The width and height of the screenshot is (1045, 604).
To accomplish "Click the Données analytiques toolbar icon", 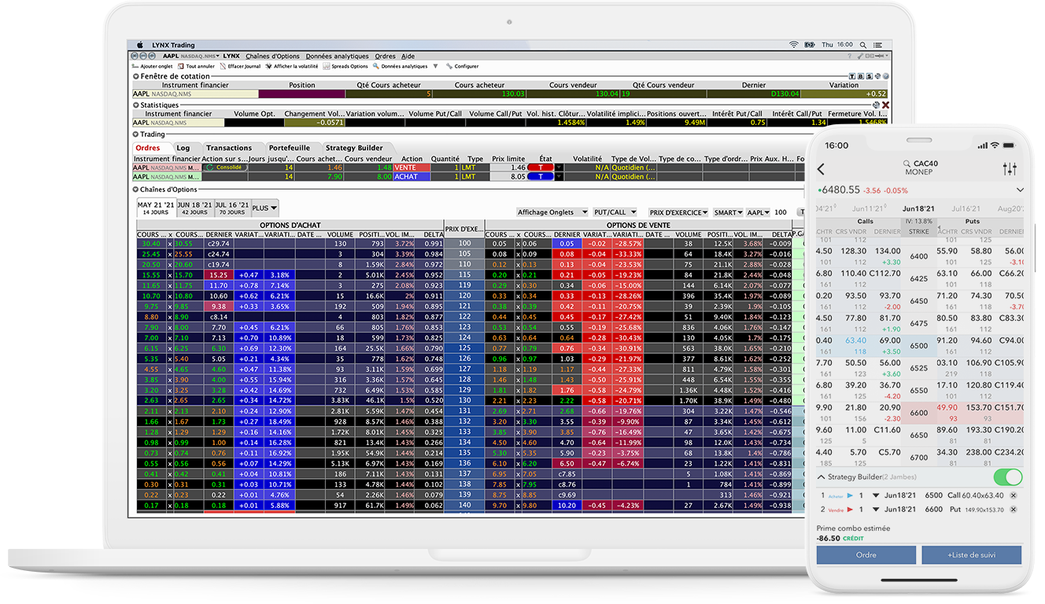I will 376,66.
